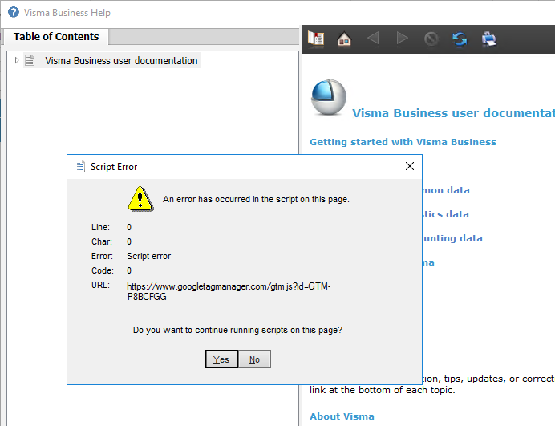
Task: Click the Back arrow in help toolbar
Action: 373,39
